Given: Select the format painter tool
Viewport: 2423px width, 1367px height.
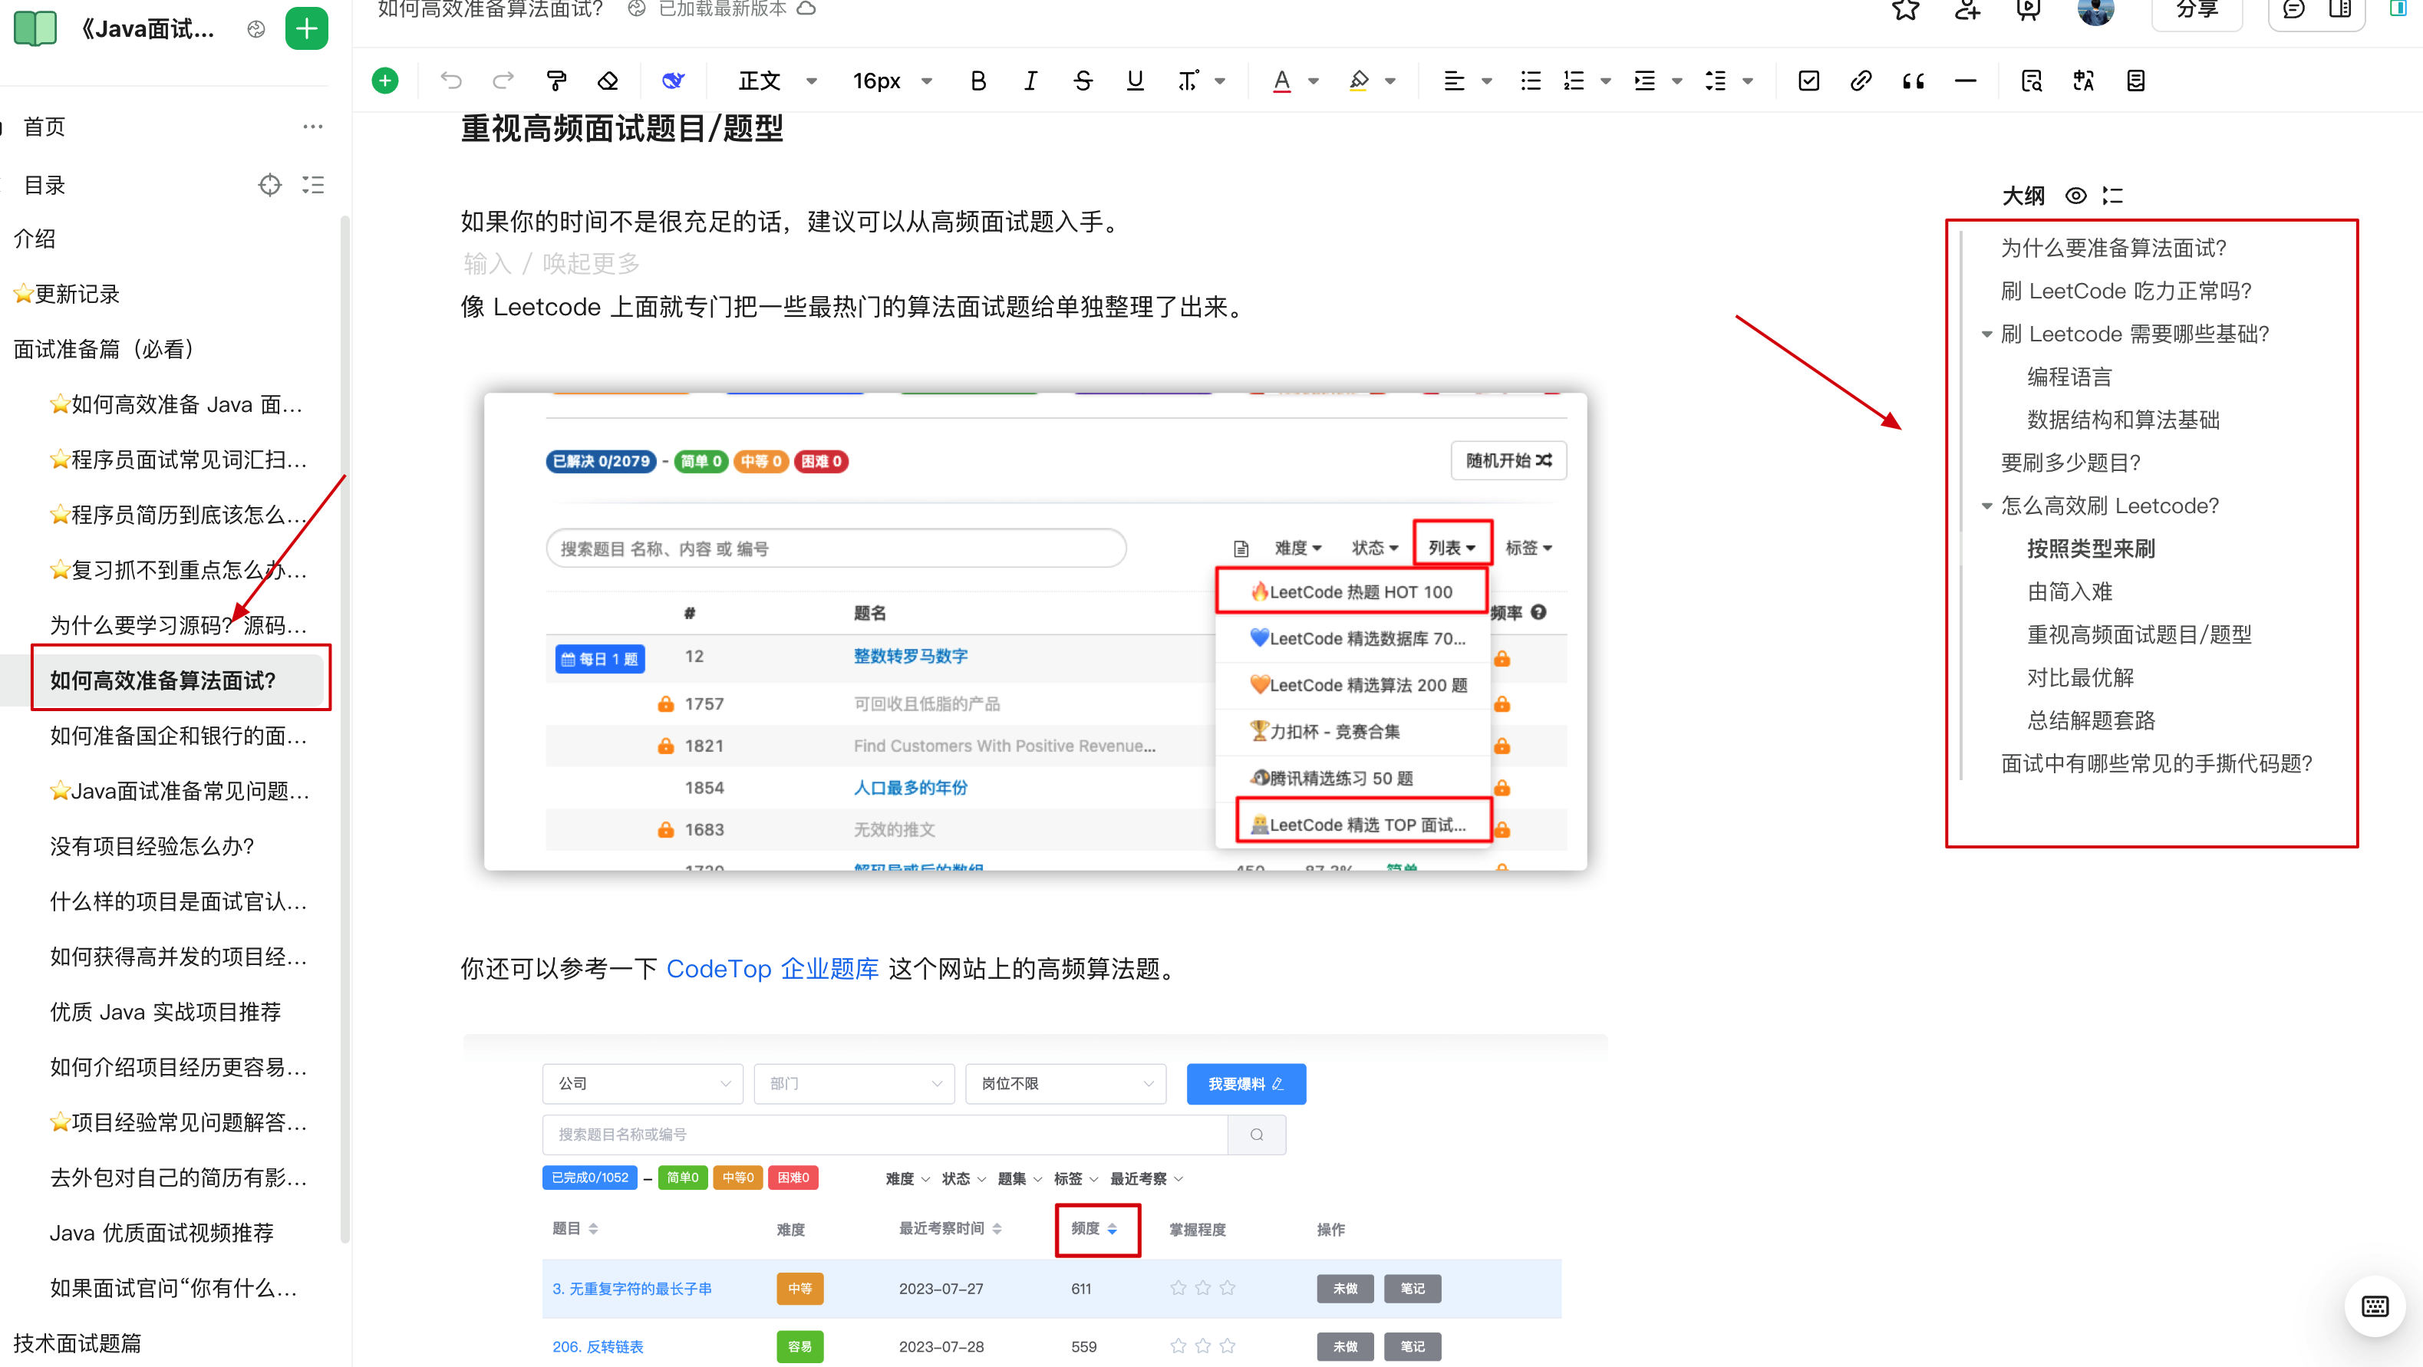Looking at the screenshot, I should click(x=557, y=81).
